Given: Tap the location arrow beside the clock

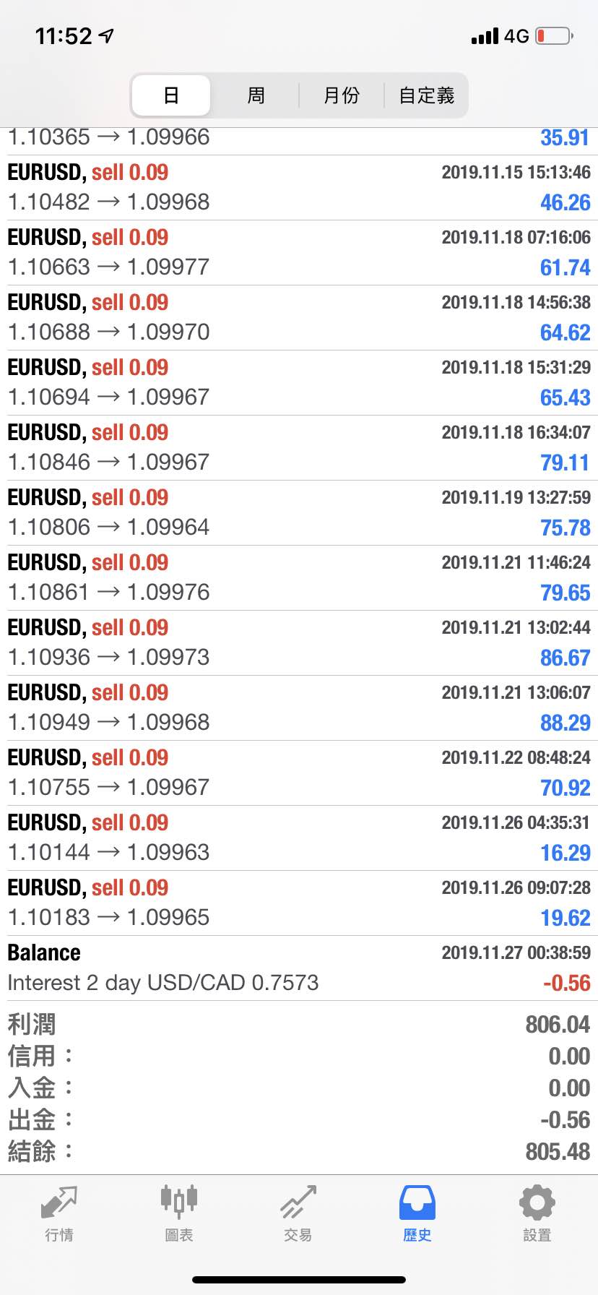Looking at the screenshot, I should tap(107, 35).
